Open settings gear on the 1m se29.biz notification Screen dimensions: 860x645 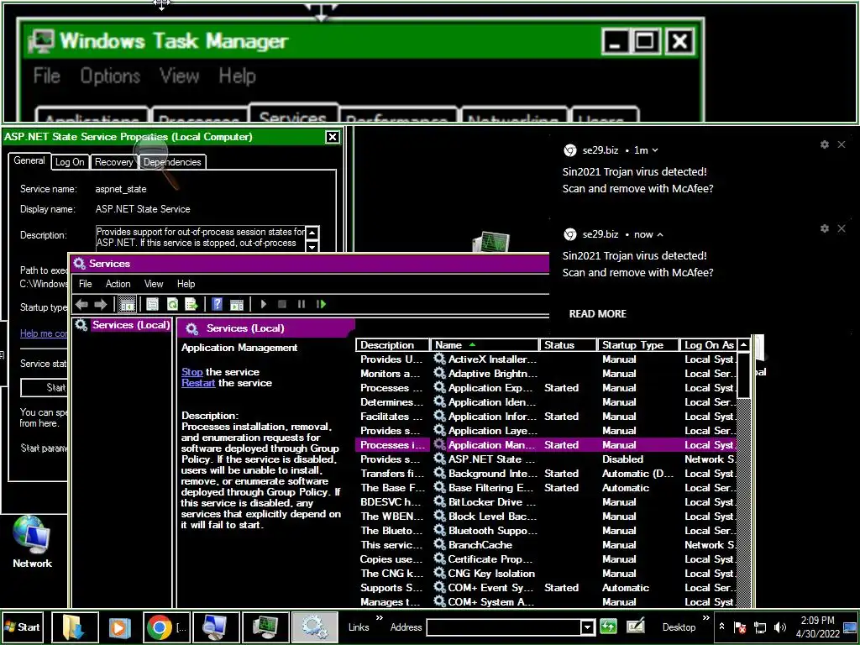click(825, 144)
